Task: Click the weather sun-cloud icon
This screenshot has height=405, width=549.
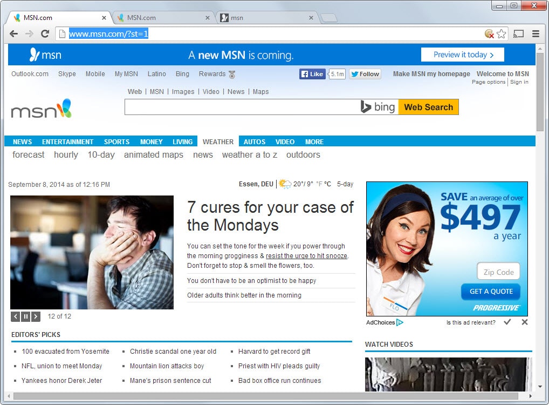Action: click(285, 184)
